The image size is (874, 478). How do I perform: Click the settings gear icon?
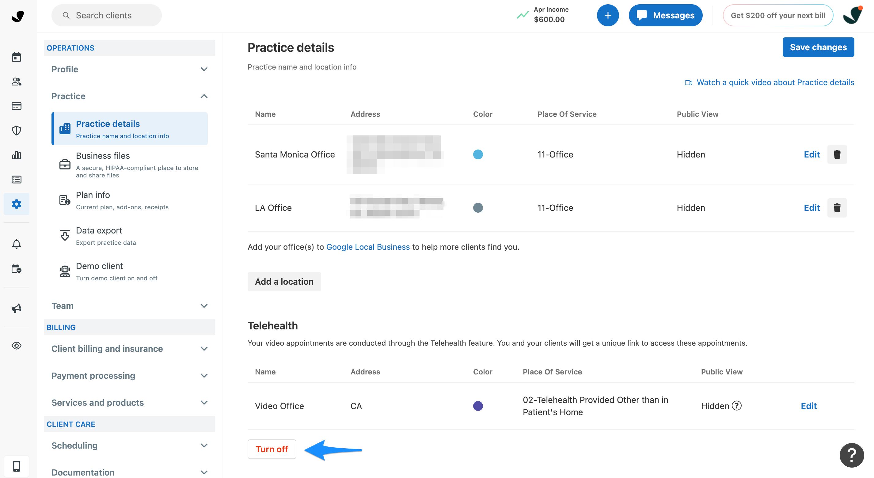(16, 204)
